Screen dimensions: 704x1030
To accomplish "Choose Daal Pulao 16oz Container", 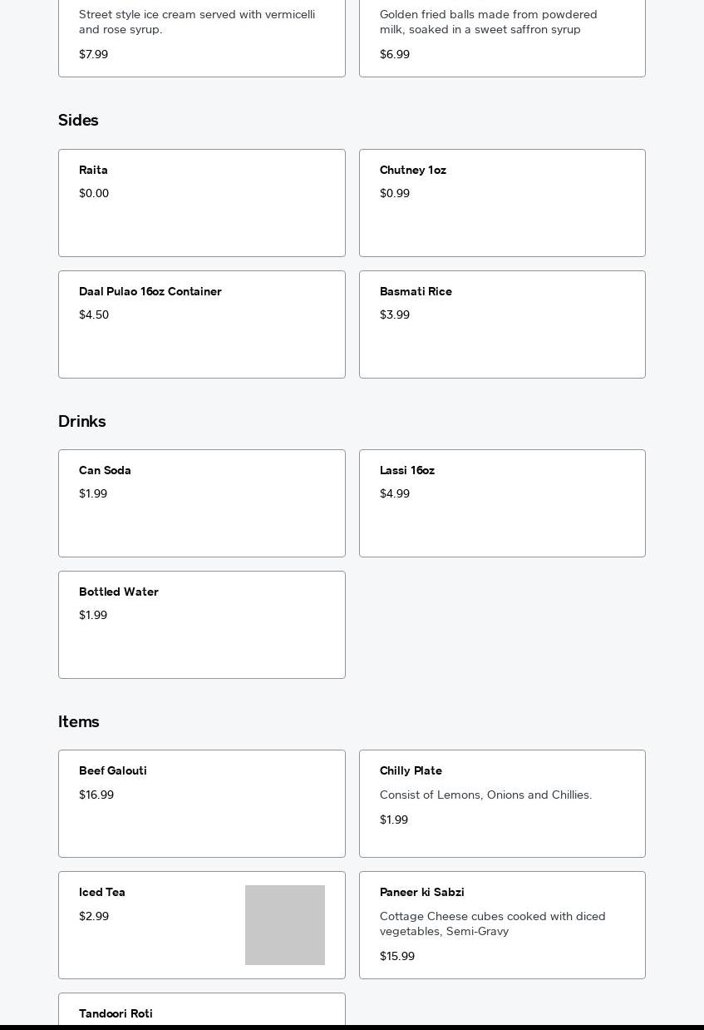I will pyautogui.click(x=202, y=324).
